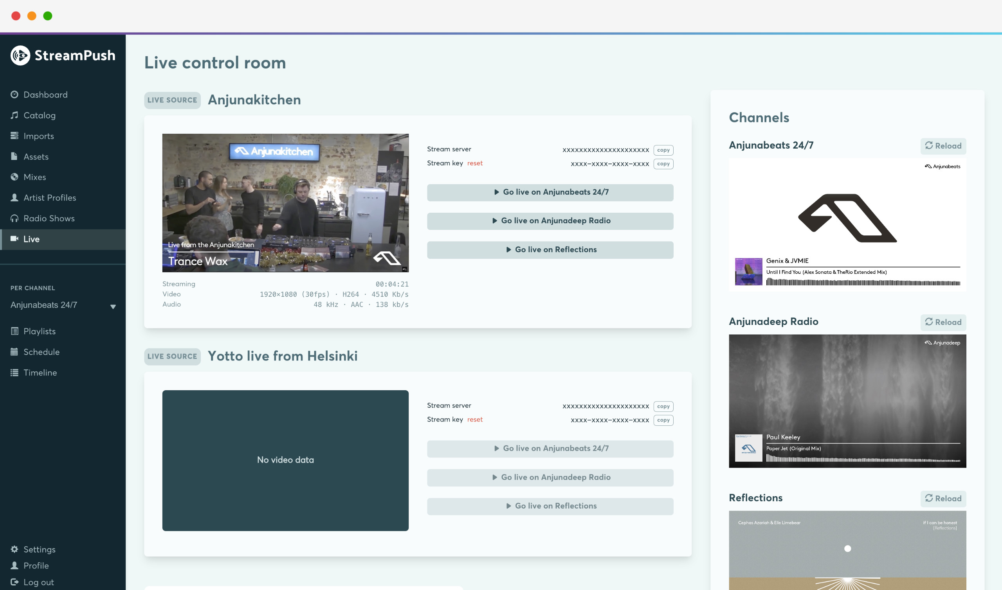Reset the Yotto stream key
This screenshot has height=590, width=1002.
(475, 420)
